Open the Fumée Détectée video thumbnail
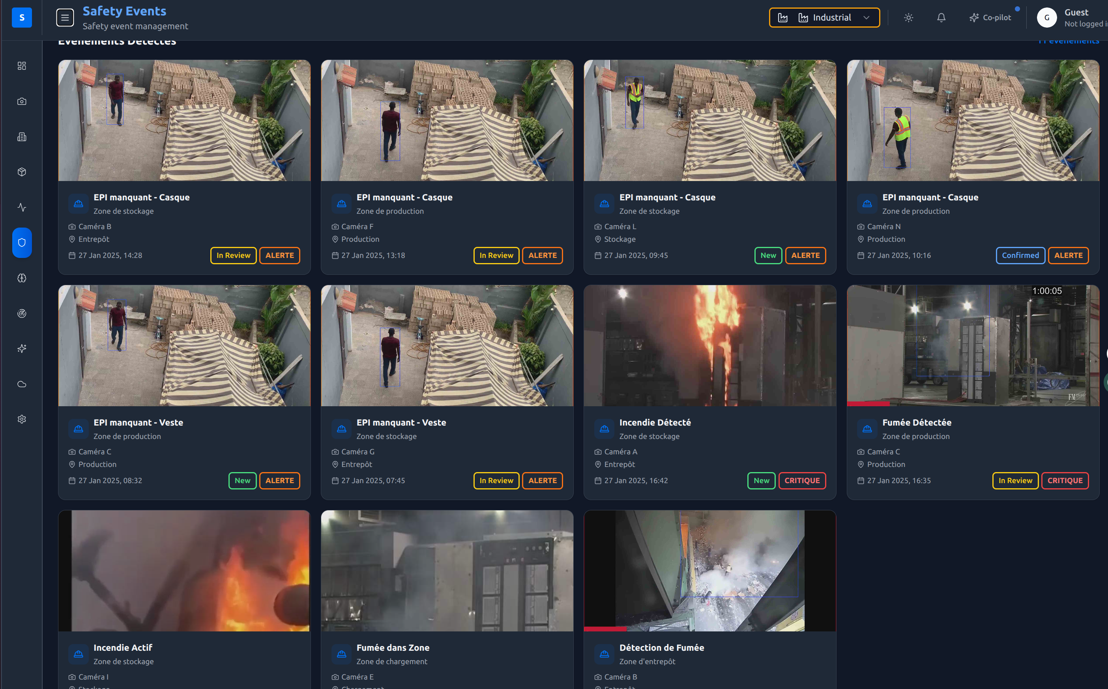1108x689 pixels. pos(973,345)
